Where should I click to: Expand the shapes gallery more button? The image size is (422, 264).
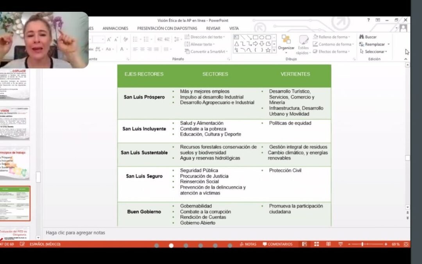pos(274,50)
